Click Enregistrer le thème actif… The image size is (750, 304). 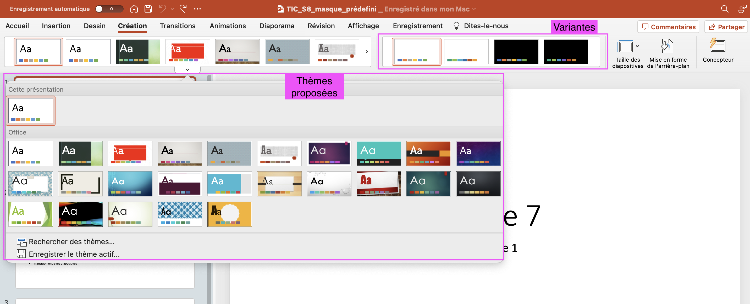click(x=68, y=254)
